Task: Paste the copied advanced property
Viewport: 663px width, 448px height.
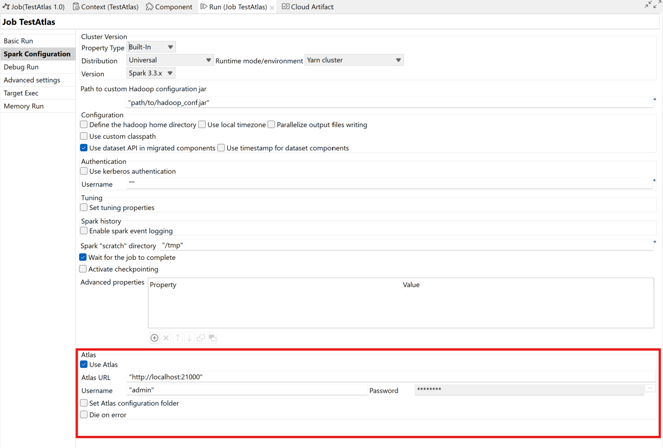Action: point(212,338)
